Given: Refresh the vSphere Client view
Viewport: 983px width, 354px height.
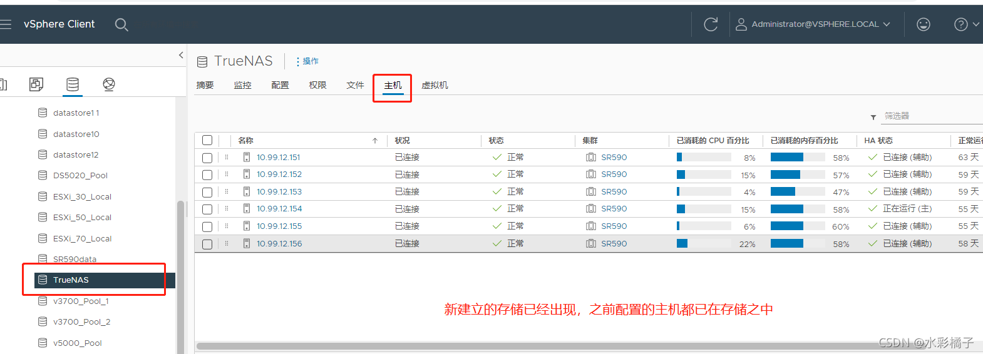Looking at the screenshot, I should point(711,24).
